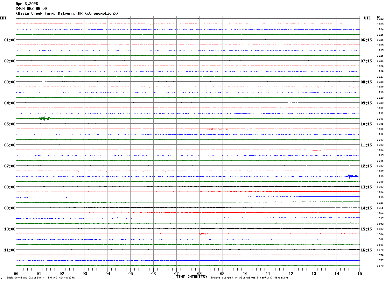Select the traces clipped footnote text
The width and height of the screenshot is (385, 282).
coord(249,278)
